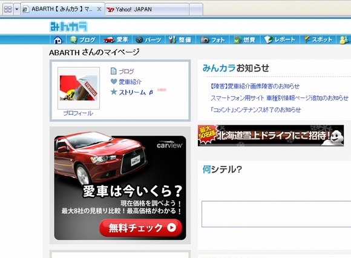Click the document icon beside ブログ
351x258 pixels.
(x=114, y=71)
